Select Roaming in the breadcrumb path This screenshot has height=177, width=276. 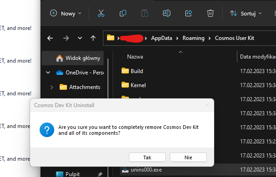(x=194, y=38)
